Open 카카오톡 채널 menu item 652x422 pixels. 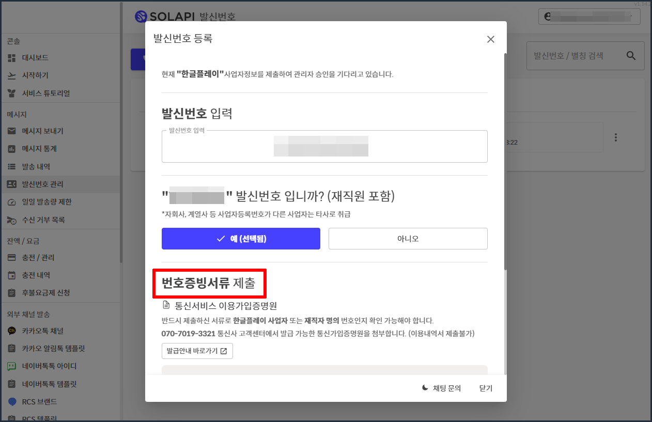pos(60,331)
